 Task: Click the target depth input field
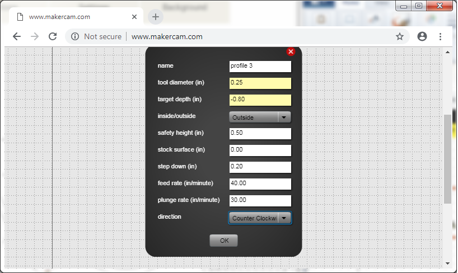pyautogui.click(x=260, y=100)
